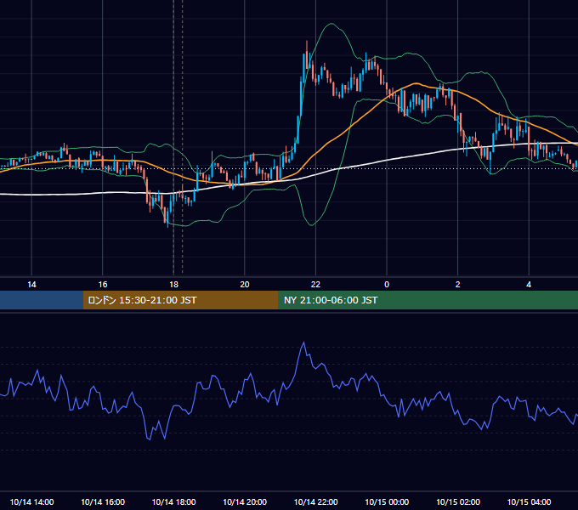Click the blue session bar before London
578x510 pixels.
coord(42,300)
